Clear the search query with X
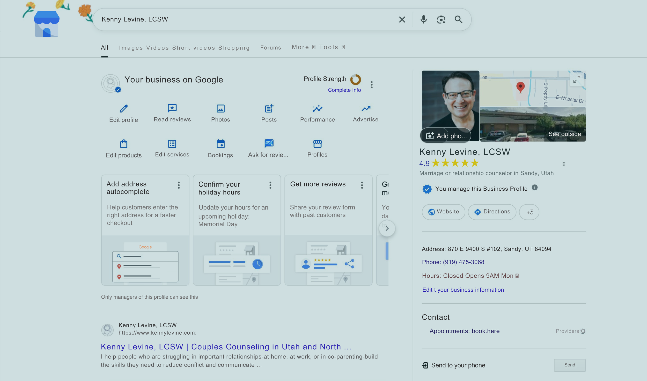The image size is (647, 381). click(402, 19)
